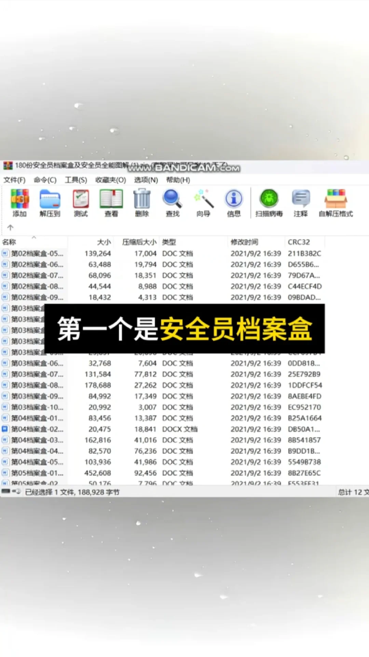
Task: Select file 第03档案盒-07...
Action: pos(37,374)
